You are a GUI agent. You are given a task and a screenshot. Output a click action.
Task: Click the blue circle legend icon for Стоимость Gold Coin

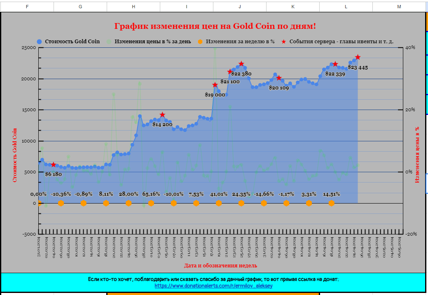point(39,42)
